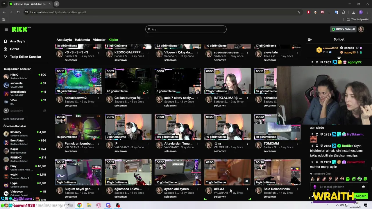This screenshot has height=209, width=372.
Task: Click the Gözat compass icon
Action: 6,49
